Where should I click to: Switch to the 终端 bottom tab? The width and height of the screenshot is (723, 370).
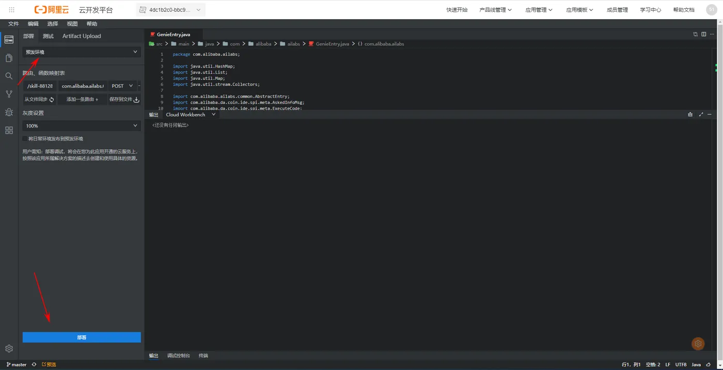click(x=203, y=356)
